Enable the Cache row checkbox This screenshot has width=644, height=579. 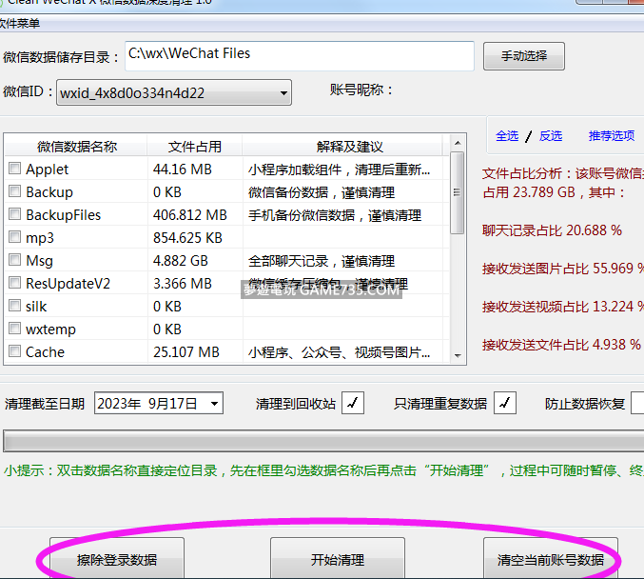[x=15, y=352]
